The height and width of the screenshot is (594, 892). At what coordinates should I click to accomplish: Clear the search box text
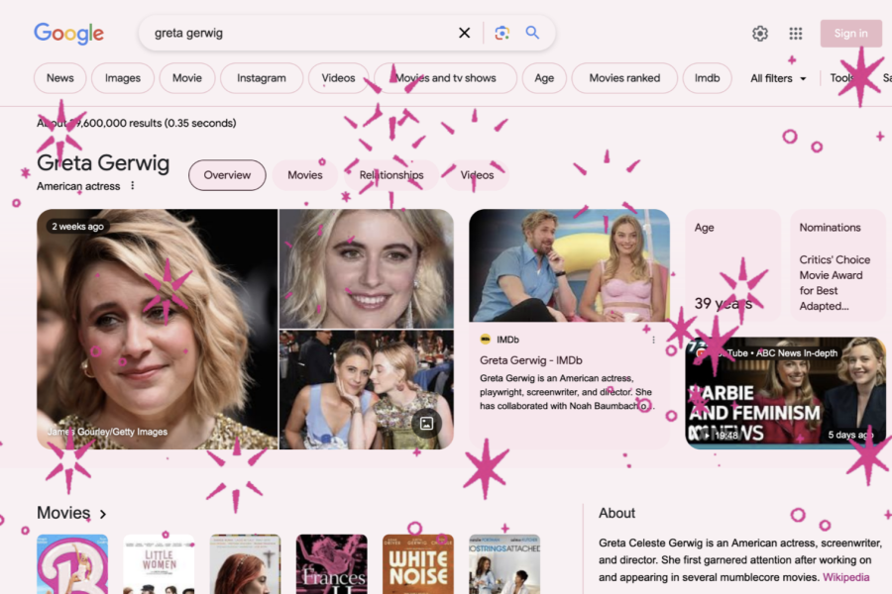464,33
